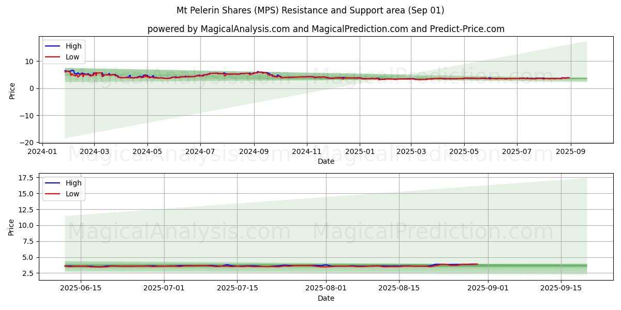The height and width of the screenshot is (310, 621).
Task: Click the '2025-07-15' x-axis label on the bottom chart
Action: [237, 289]
